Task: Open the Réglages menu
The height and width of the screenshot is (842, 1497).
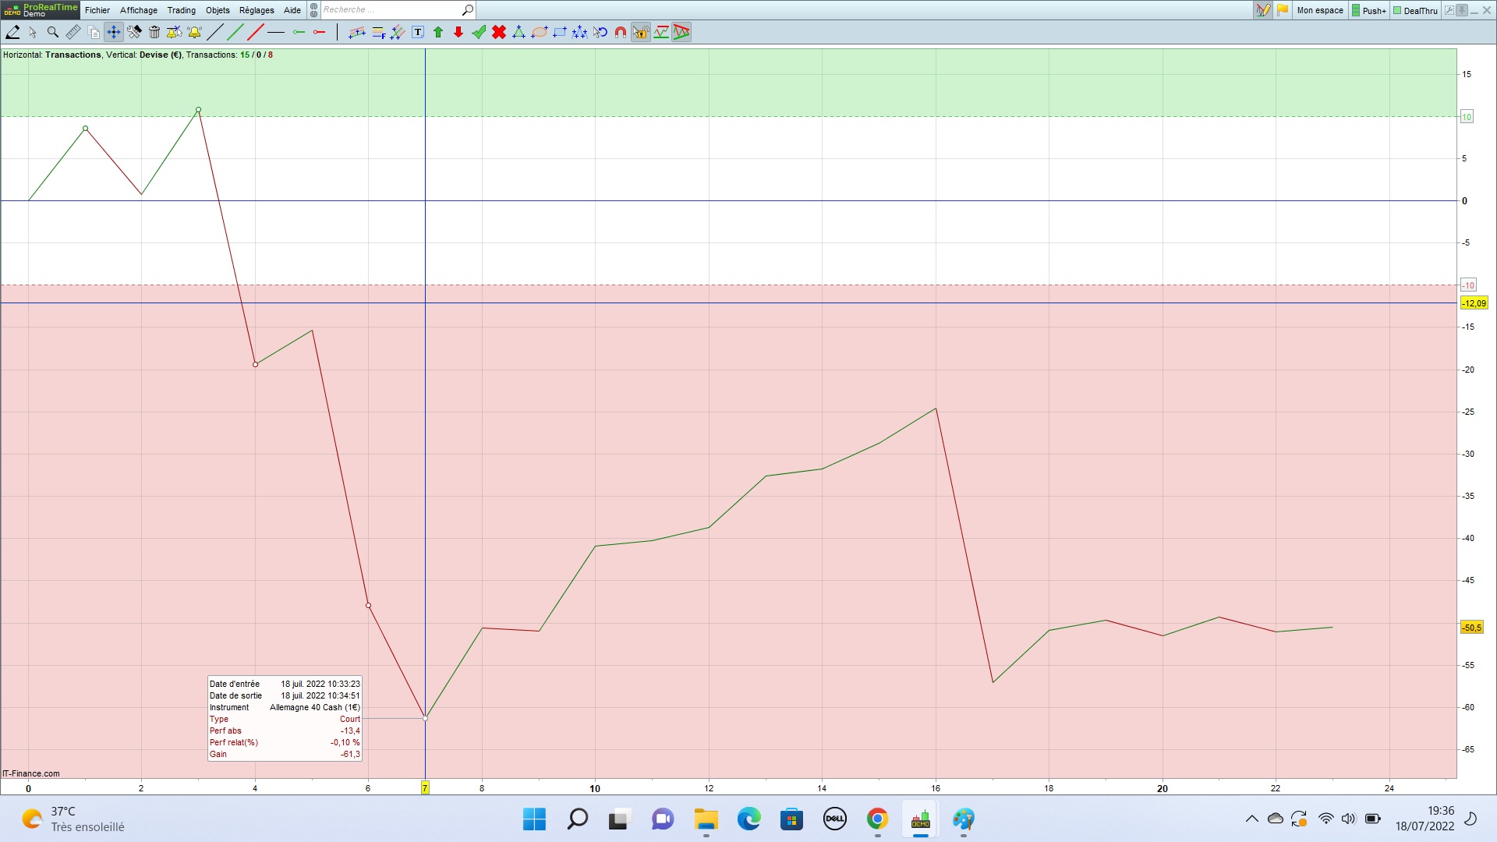Action: [x=257, y=10]
